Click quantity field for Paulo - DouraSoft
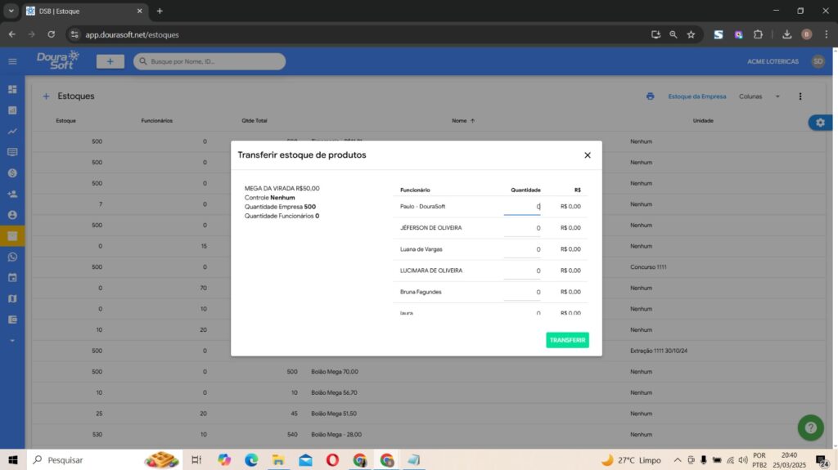Image resolution: width=838 pixels, height=470 pixels. pos(522,207)
